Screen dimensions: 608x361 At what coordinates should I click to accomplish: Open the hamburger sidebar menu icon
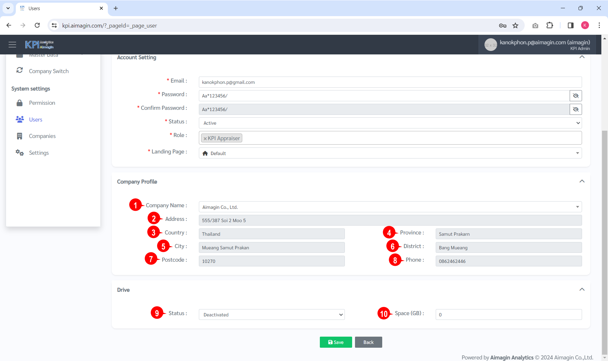(12, 45)
